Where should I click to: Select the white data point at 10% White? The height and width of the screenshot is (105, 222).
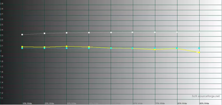pyautogui.click(x=22, y=35)
